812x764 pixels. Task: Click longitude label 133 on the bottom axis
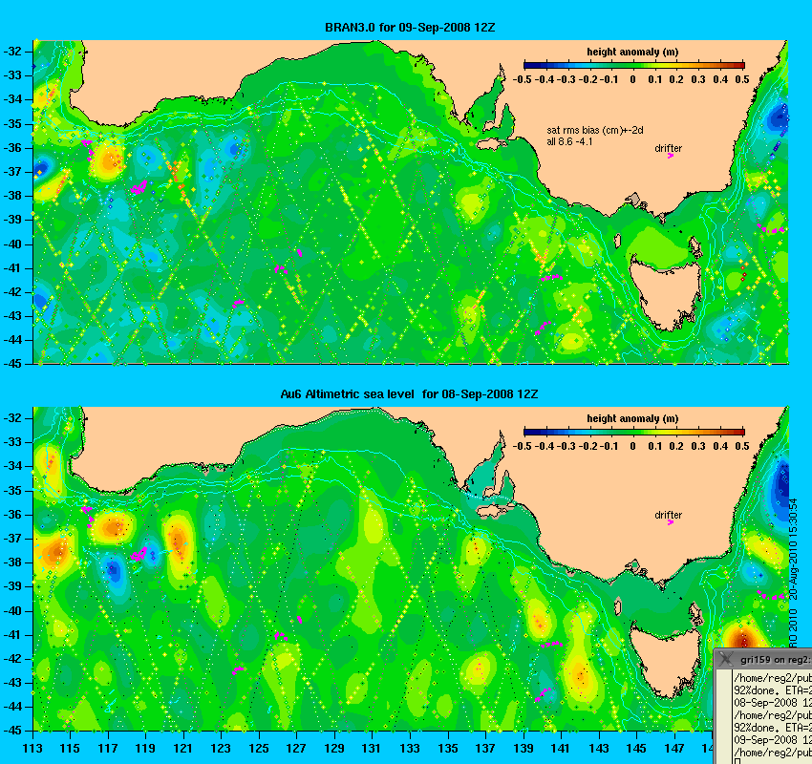pyautogui.click(x=410, y=749)
